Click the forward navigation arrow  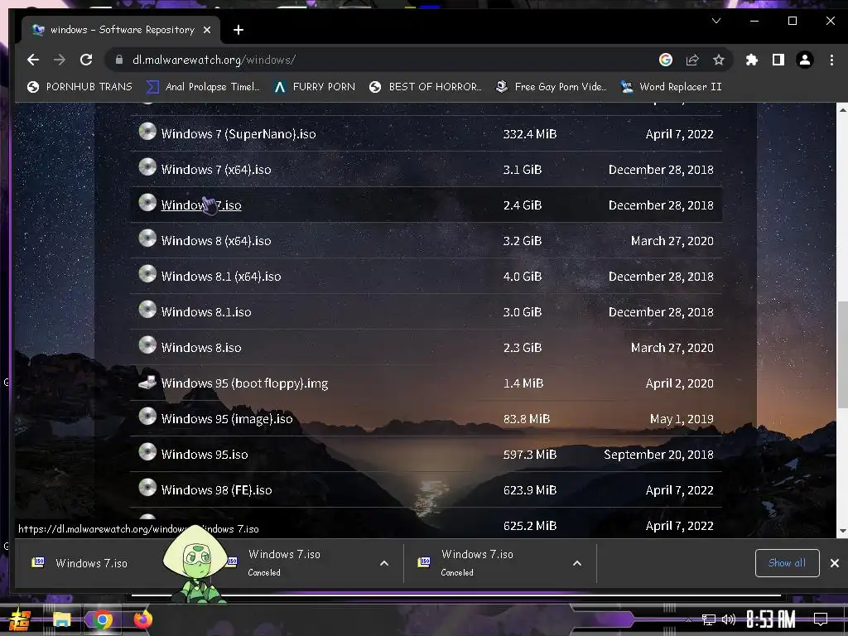60,60
